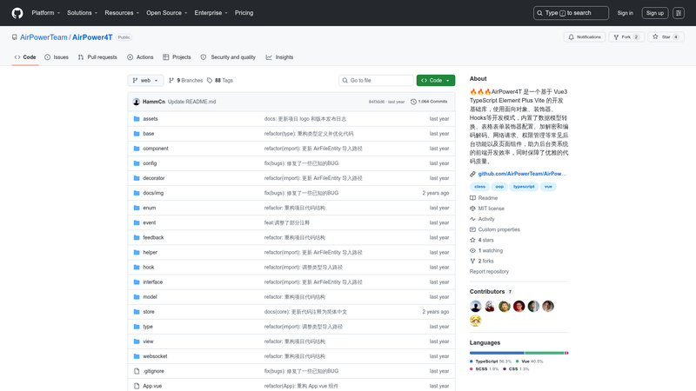Click the Notifications bell button
Screen dimensions: 696x391
coord(584,37)
